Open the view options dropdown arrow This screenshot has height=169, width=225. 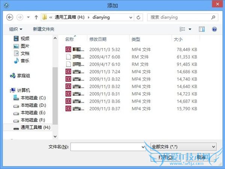pos(190,29)
